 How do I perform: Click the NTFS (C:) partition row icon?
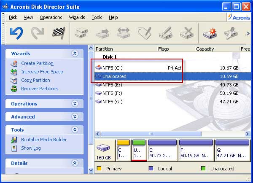coord(99,67)
